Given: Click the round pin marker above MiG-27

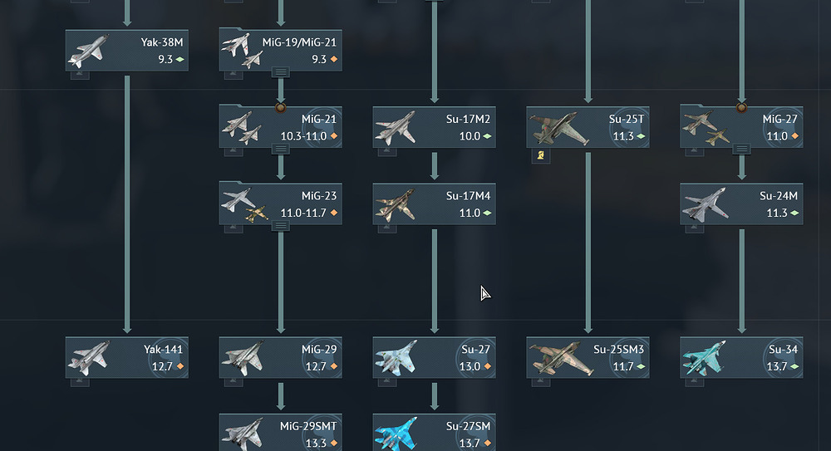Looking at the screenshot, I should tap(741, 108).
